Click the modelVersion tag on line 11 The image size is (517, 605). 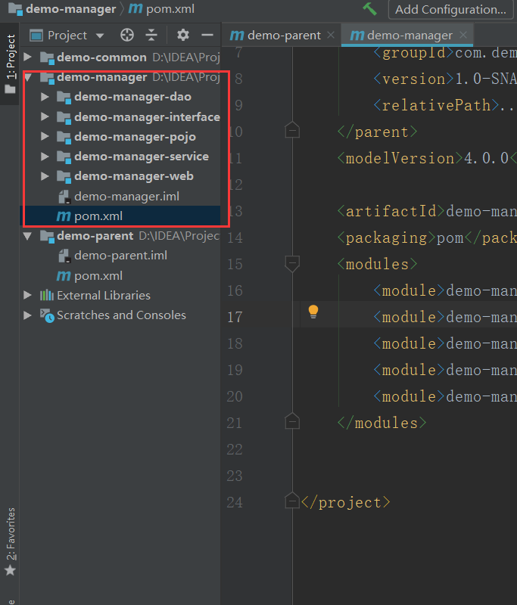400,159
